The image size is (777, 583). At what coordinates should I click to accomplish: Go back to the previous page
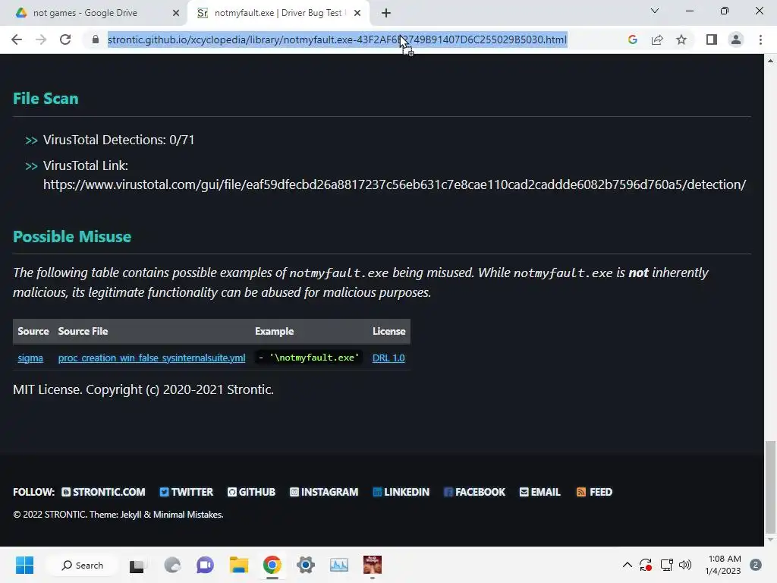(17, 39)
